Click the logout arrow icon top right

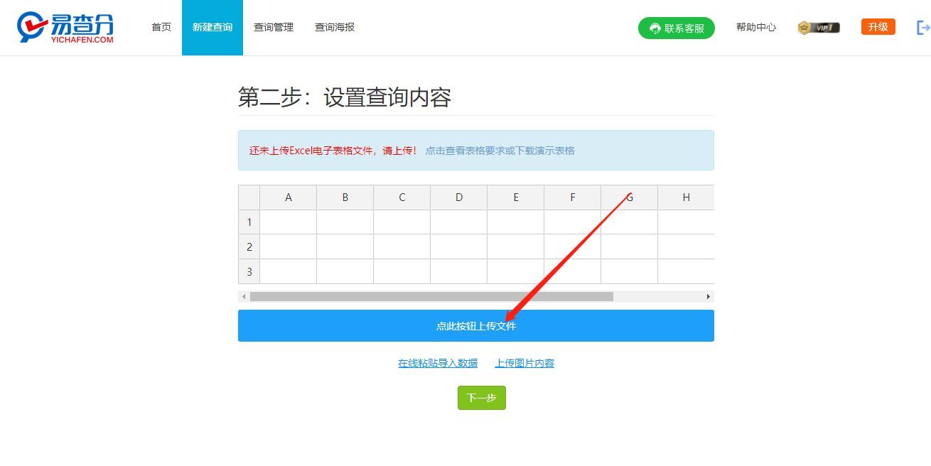point(924,27)
